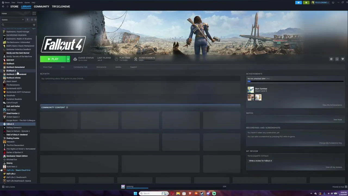Open the Windows Start button
Screen dimensions: 348x196
point(135,194)
